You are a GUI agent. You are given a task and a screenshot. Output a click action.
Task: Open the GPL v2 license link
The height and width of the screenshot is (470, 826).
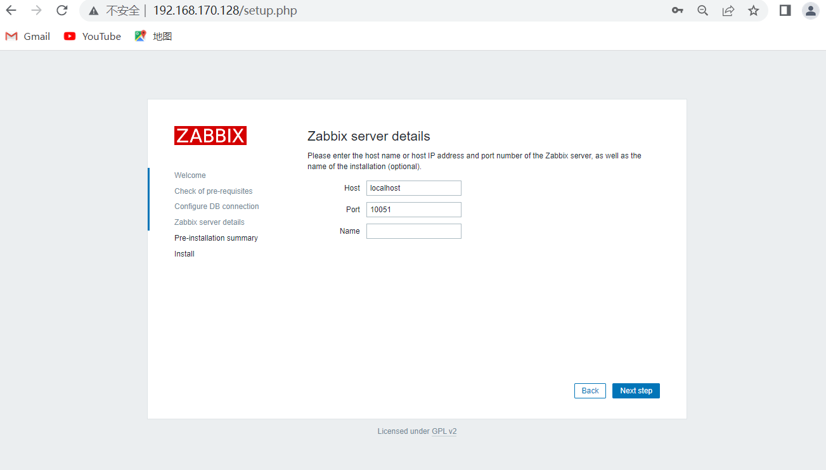coord(444,431)
